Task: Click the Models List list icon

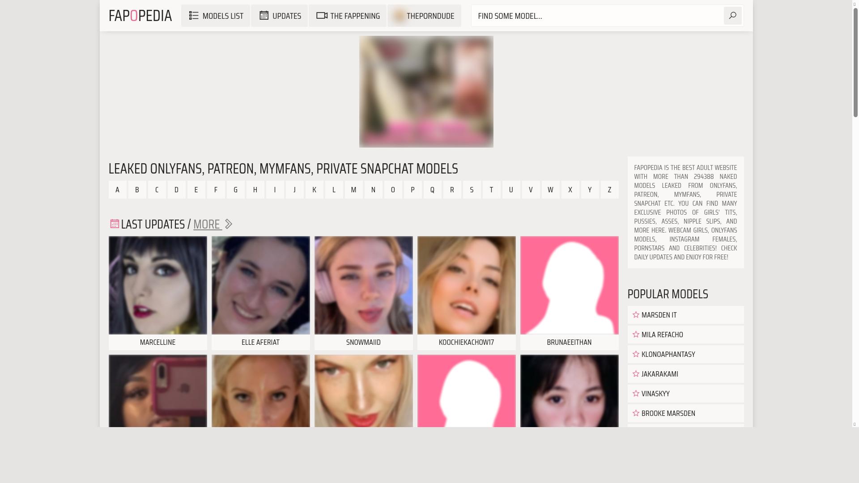Action: [194, 16]
